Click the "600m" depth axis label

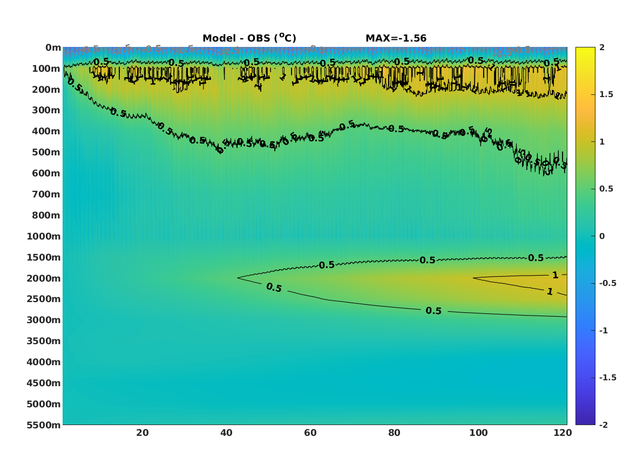tap(46, 173)
